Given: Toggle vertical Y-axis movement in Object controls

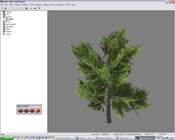Looking at the screenshot, I should tap(26, 111).
